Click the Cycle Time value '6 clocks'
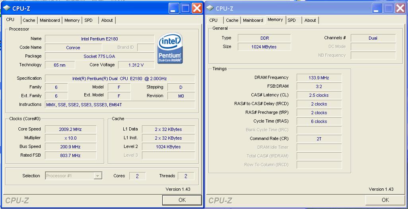This screenshot has width=408, height=209. 319,121
